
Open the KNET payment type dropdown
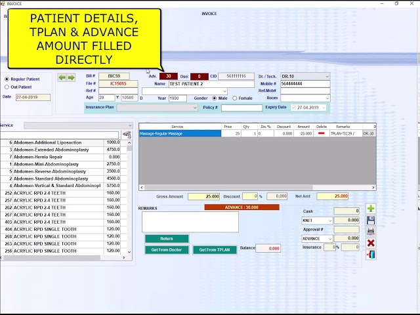point(330,220)
